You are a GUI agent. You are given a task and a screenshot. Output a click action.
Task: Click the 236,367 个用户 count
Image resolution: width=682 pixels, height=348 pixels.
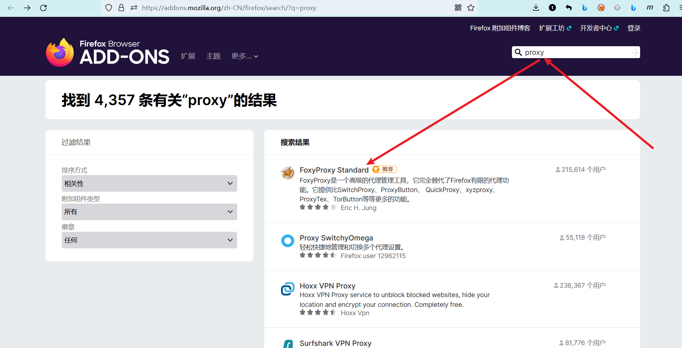tap(580, 286)
